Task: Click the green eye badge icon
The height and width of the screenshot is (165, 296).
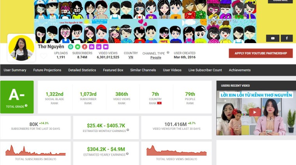Action: point(78,47)
